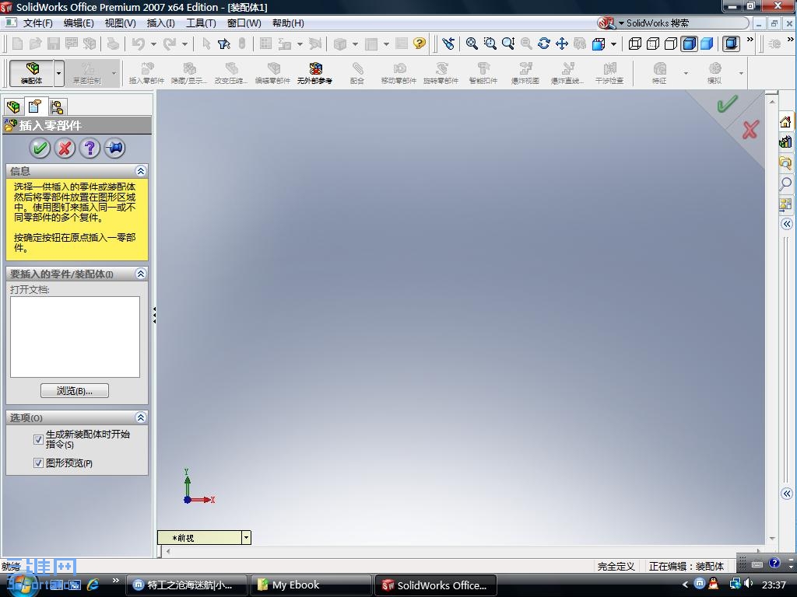Click the Zoom to Area icon
The width and height of the screenshot is (797, 597).
(x=490, y=44)
